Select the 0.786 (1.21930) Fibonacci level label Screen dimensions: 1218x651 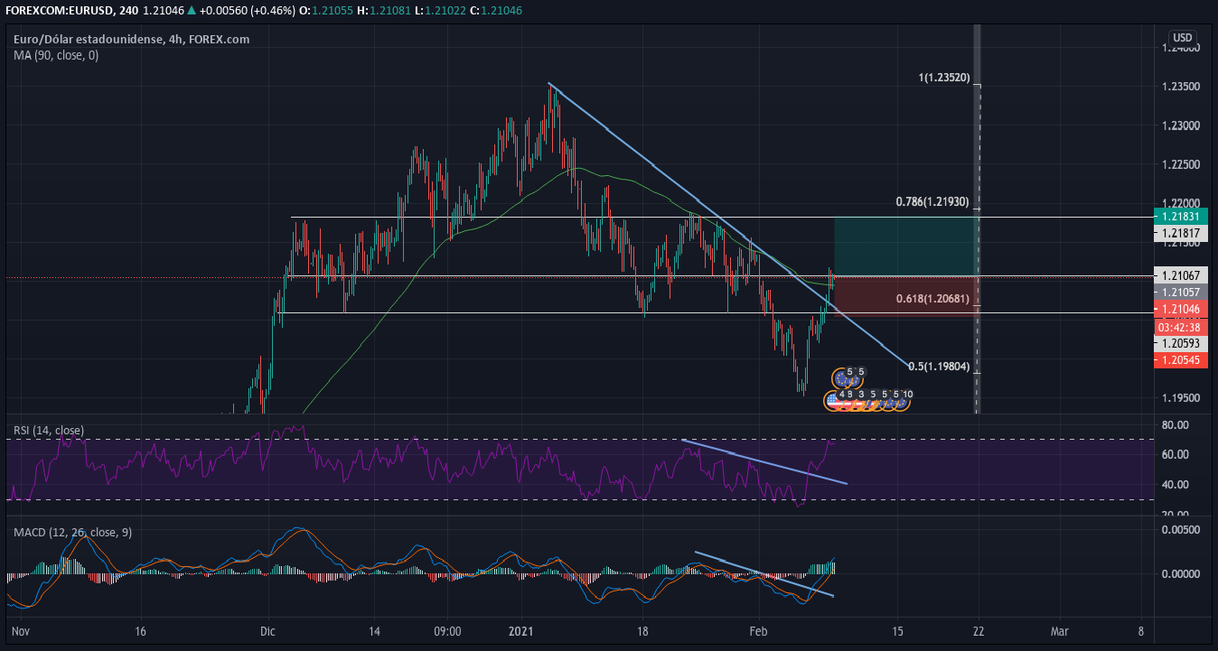tap(932, 201)
